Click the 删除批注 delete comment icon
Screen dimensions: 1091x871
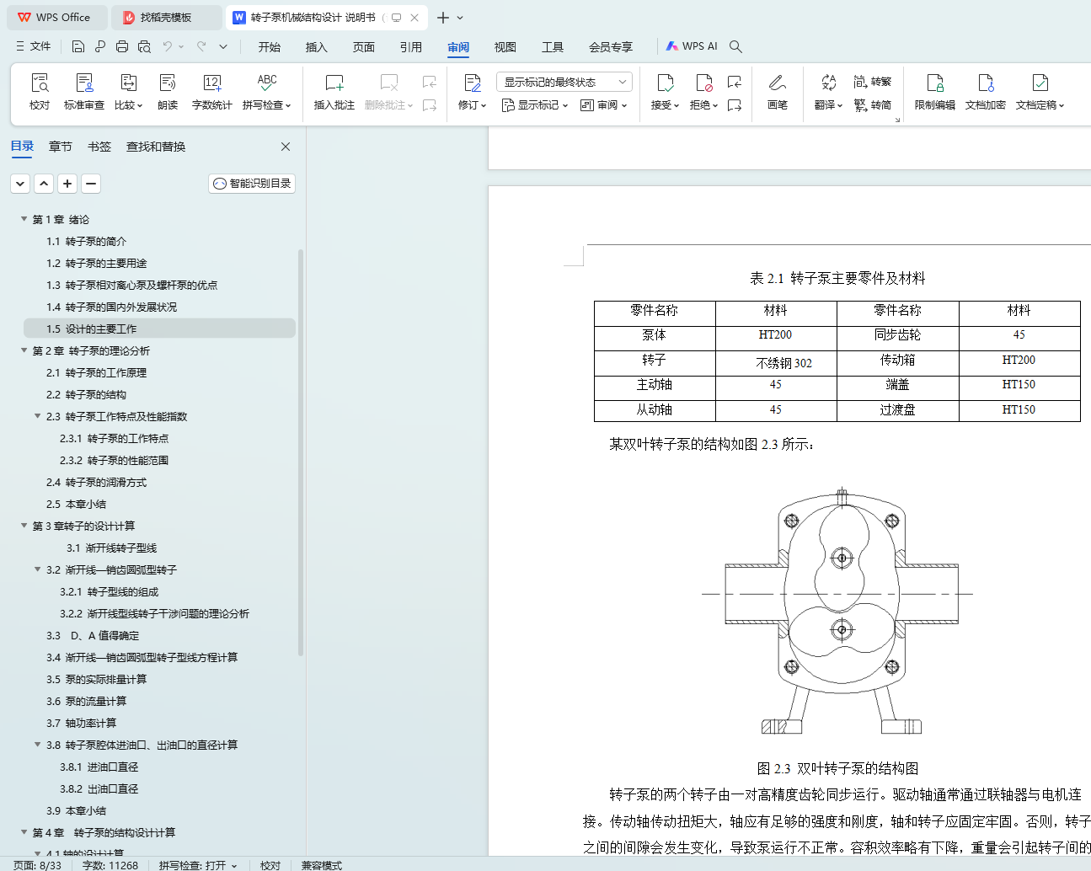tap(388, 83)
